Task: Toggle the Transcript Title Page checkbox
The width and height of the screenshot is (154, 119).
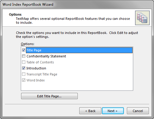Action: pos(24,74)
